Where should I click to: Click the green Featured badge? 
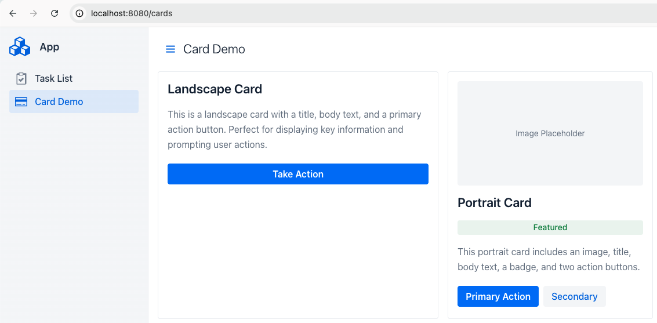click(550, 227)
